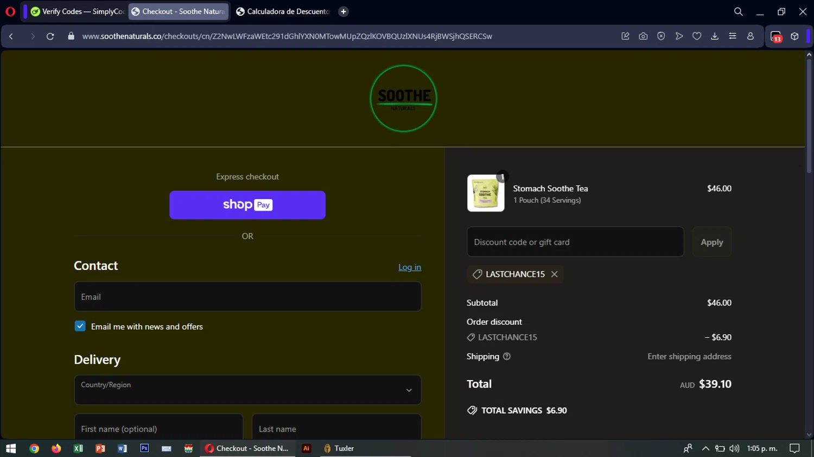Open the notification center icon
This screenshot has height=457, width=814.
[x=794, y=448]
